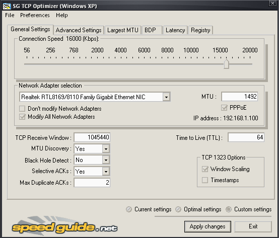This screenshot has height=238, width=279.
Task: Select the Current settings radio button
Action: click(x=129, y=209)
